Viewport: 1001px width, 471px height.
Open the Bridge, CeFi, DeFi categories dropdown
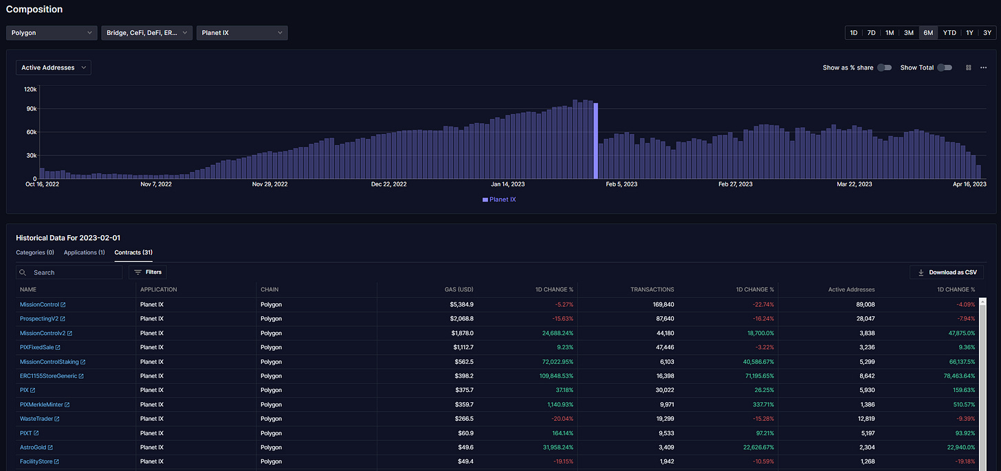(x=146, y=33)
